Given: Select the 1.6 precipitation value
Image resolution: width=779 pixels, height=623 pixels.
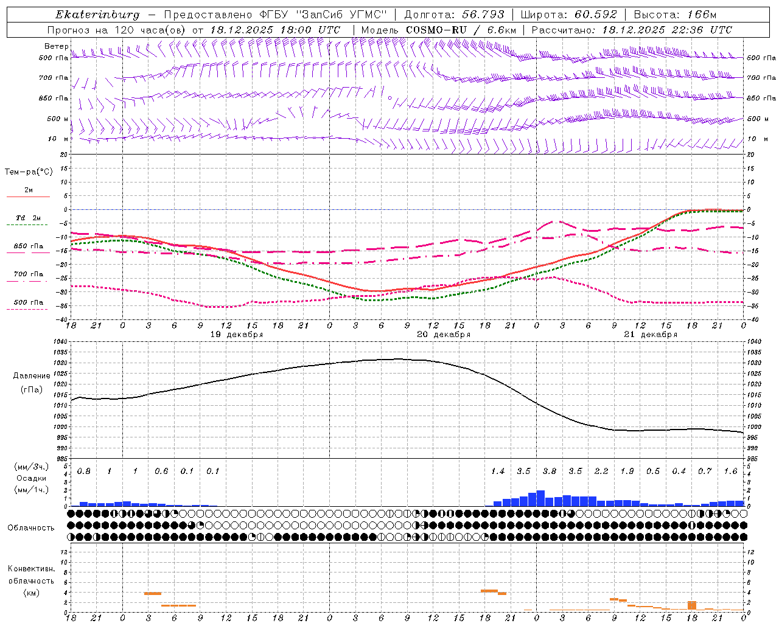Looking at the screenshot, I should click(730, 471).
